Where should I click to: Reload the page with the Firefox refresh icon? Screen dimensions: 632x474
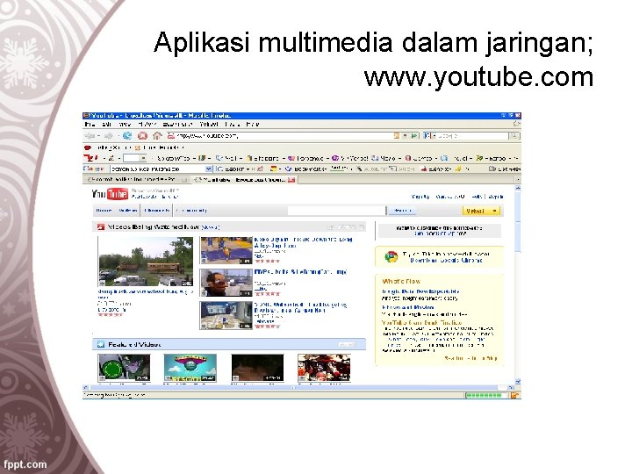click(x=127, y=136)
